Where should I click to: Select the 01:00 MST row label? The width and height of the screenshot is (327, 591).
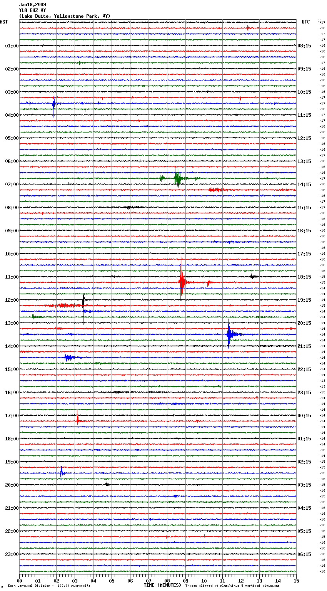pyautogui.click(x=12, y=46)
